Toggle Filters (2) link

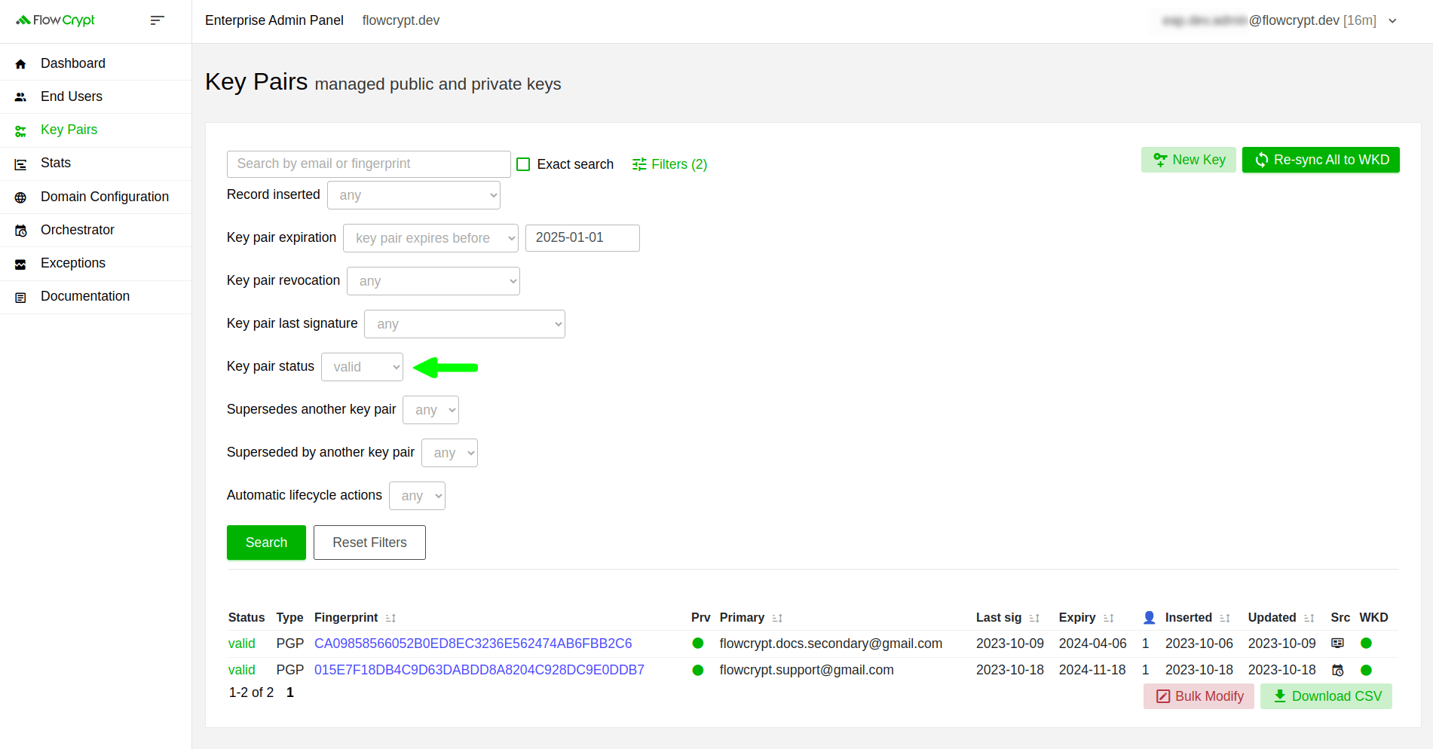point(669,164)
